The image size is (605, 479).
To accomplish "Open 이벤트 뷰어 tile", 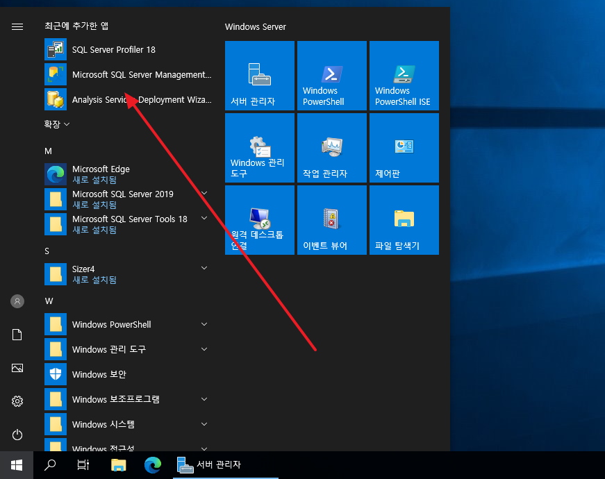I will (x=332, y=220).
